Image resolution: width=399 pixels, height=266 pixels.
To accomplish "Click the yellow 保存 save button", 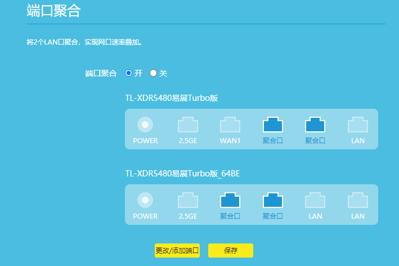I will [x=231, y=251].
